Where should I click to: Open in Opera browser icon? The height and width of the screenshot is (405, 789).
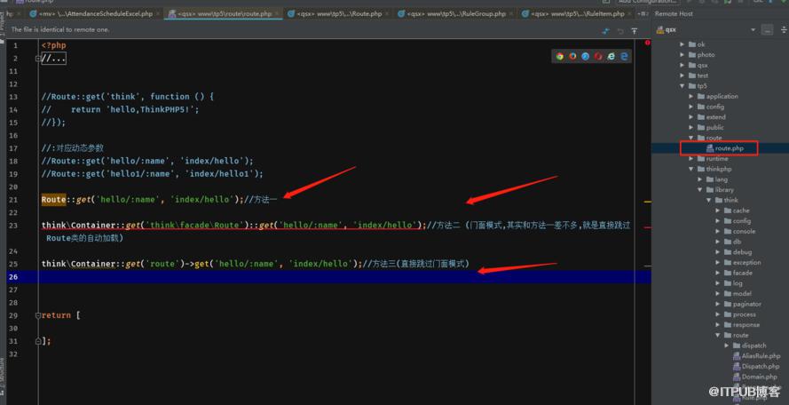pyautogui.click(x=598, y=57)
